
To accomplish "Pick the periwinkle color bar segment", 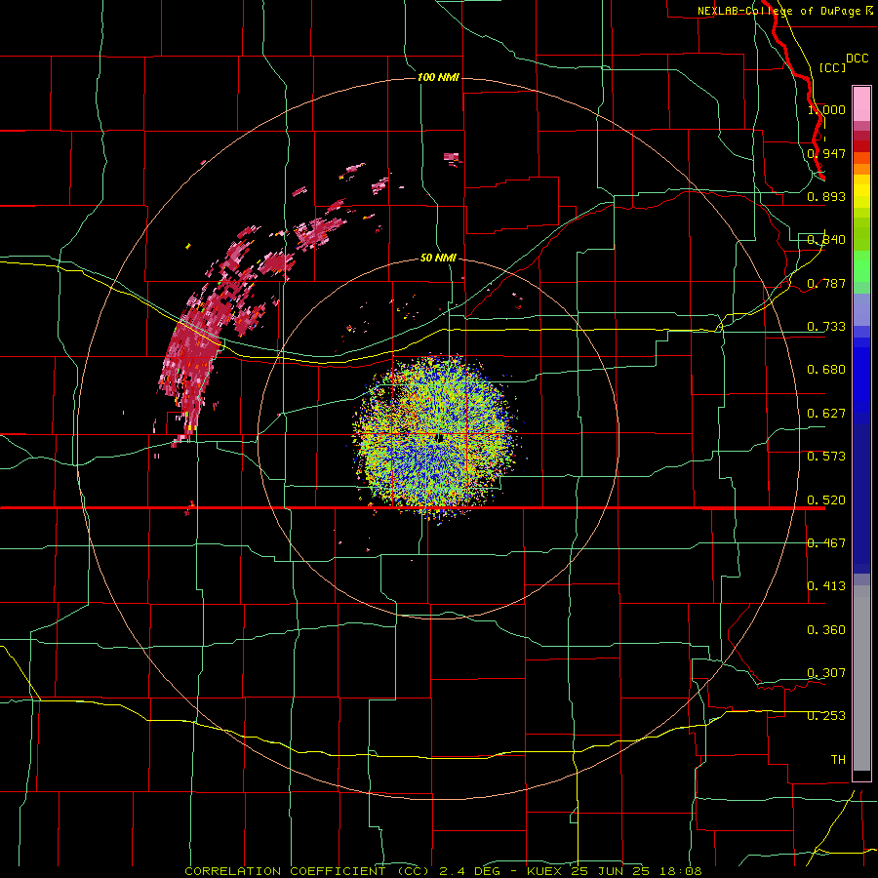I will point(861,310).
